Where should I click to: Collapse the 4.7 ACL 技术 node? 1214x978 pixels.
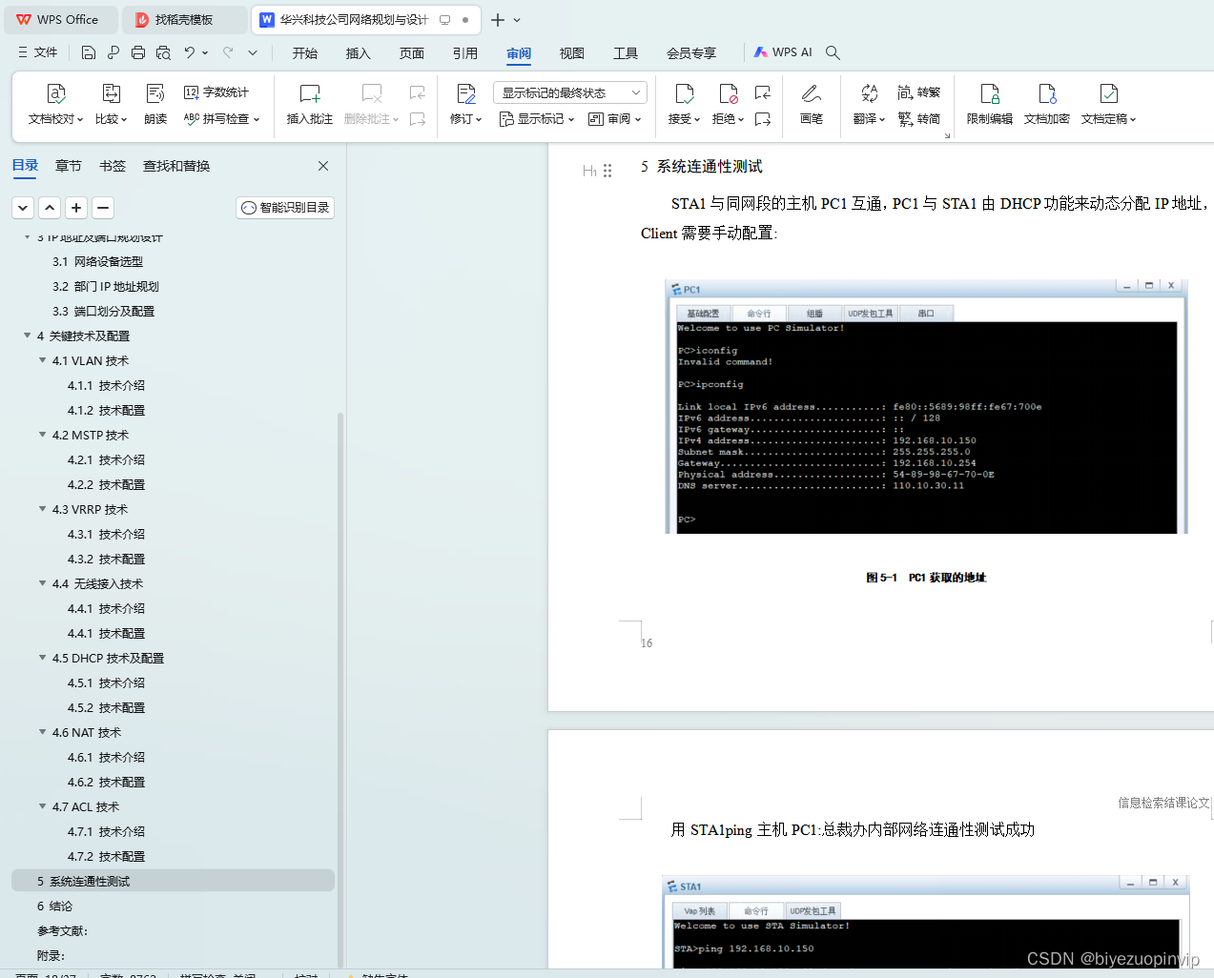click(42, 806)
